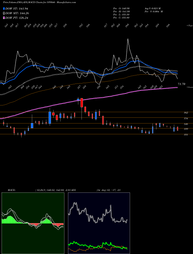This screenshot has width=193, height=254.
Task: Click the 131 price level label
Action: coord(186,134)
